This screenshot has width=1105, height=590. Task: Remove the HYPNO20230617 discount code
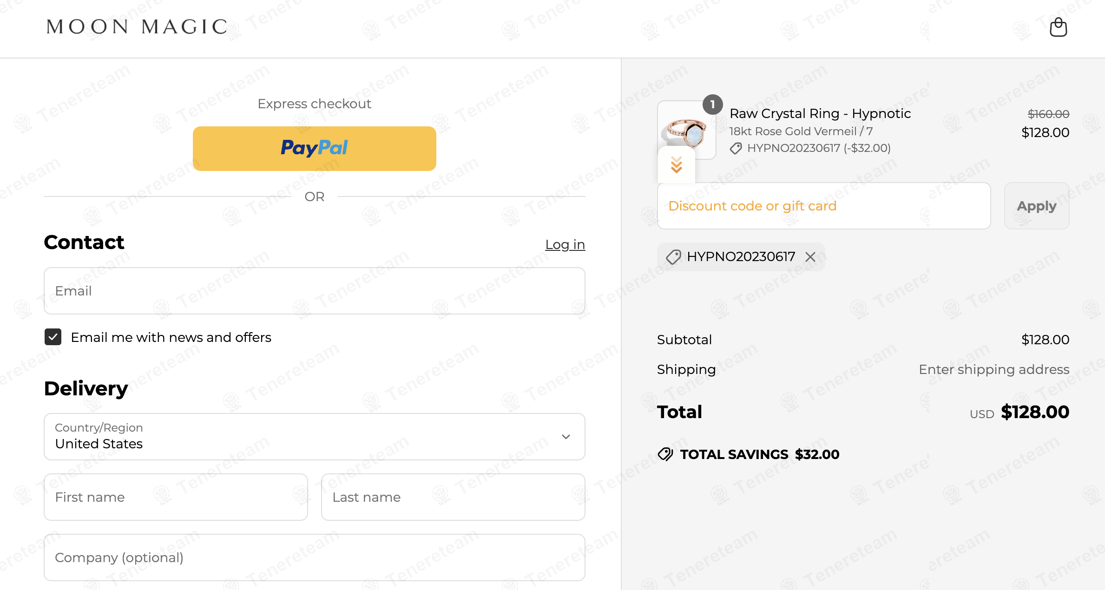coord(810,257)
